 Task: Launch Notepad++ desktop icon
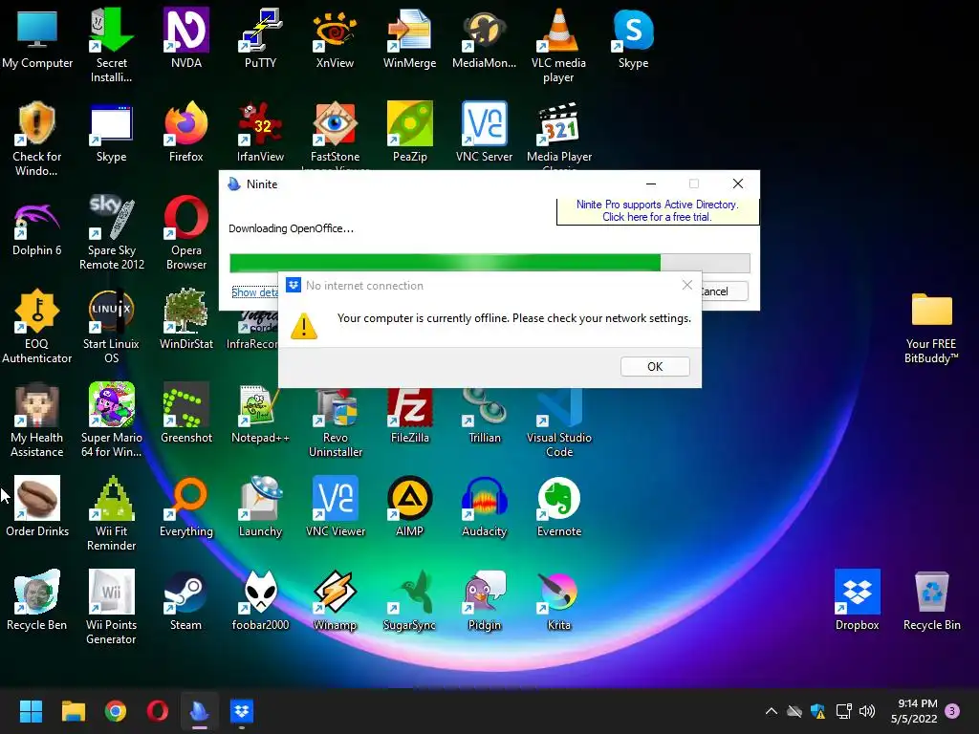(260, 414)
